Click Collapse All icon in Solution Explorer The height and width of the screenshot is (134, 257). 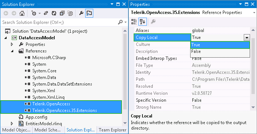62,13
